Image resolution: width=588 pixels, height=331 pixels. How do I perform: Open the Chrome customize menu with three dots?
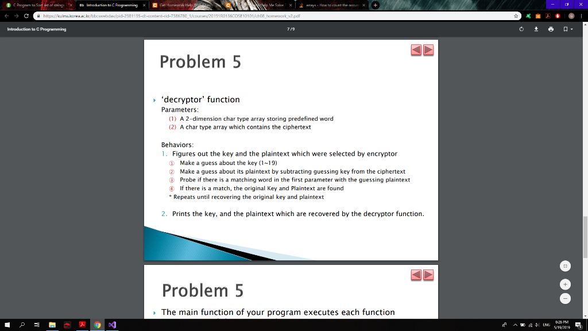[582, 16]
